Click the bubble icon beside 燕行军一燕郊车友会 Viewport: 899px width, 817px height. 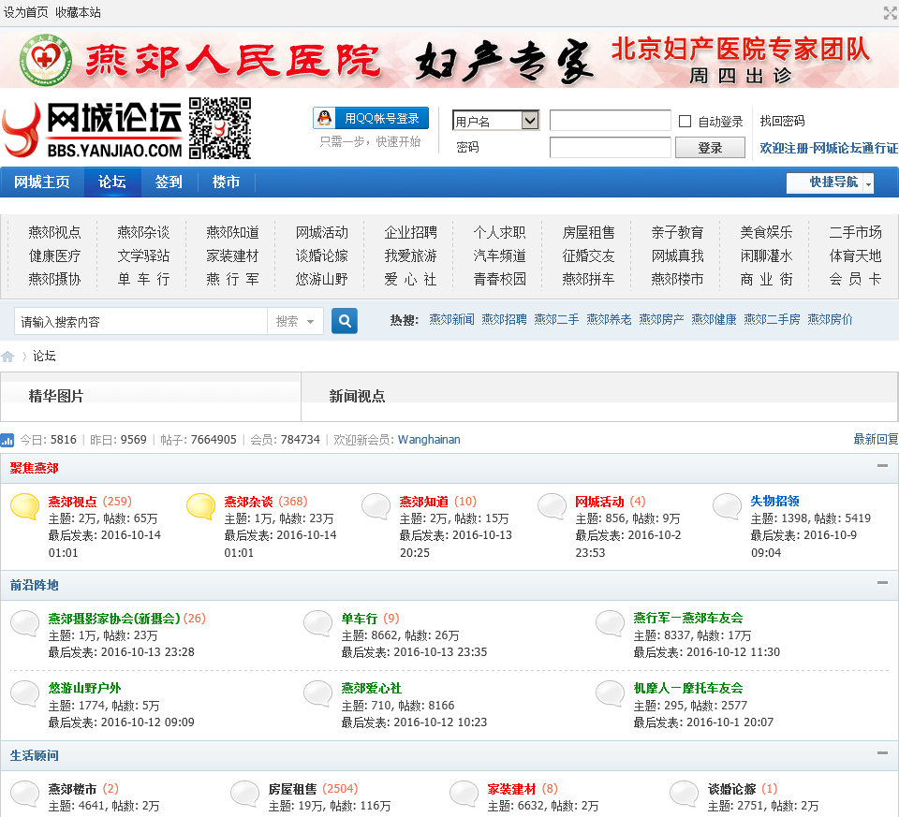(x=610, y=623)
